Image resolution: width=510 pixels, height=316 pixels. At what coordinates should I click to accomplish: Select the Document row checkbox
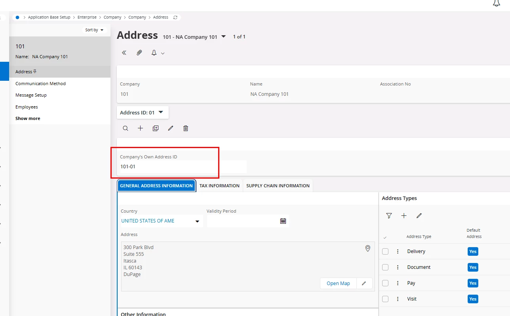pyautogui.click(x=385, y=267)
